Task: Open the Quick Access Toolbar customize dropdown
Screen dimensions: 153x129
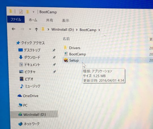Action: click(33, 12)
